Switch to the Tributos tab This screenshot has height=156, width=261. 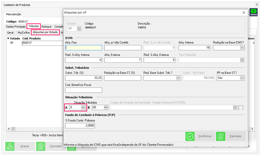33,26
